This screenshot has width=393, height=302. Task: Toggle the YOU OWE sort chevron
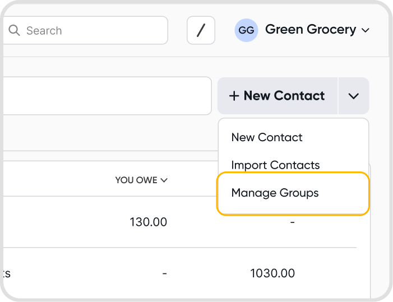[164, 180]
